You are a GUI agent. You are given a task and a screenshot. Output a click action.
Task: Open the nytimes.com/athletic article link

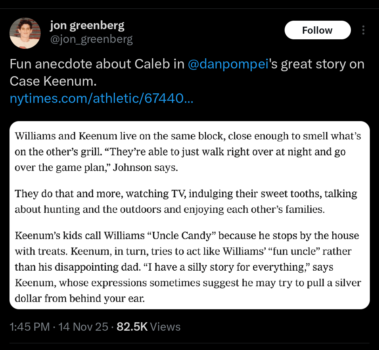point(101,99)
